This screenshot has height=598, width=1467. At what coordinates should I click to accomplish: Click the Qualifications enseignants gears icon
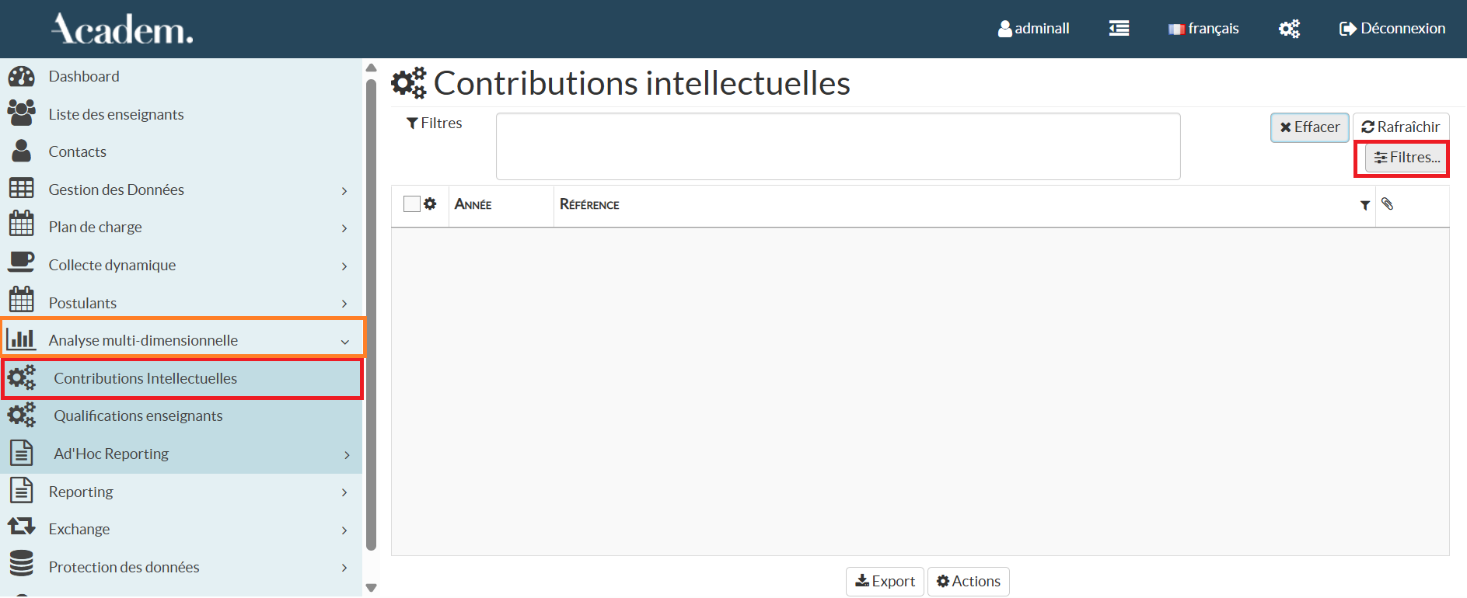pyautogui.click(x=21, y=415)
